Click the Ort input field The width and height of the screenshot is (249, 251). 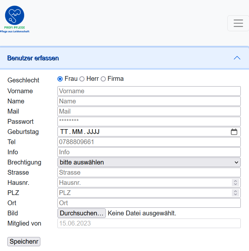tap(149, 203)
